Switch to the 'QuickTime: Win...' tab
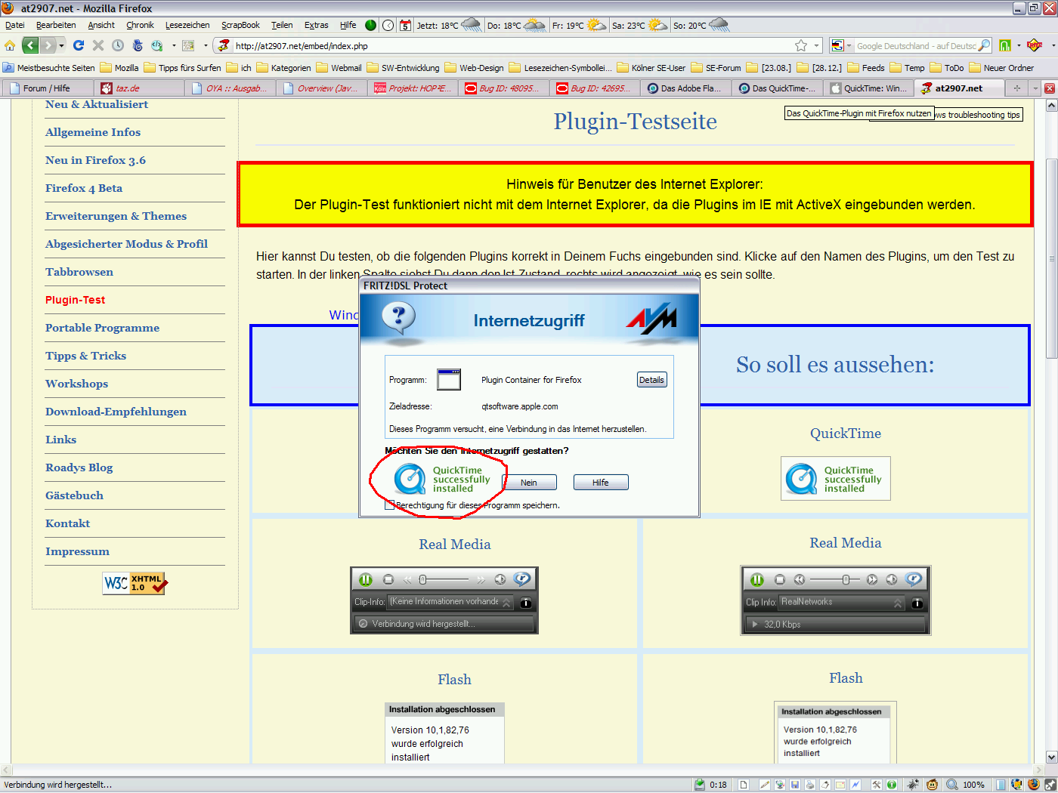Viewport: 1058px width, 793px height. [x=868, y=88]
